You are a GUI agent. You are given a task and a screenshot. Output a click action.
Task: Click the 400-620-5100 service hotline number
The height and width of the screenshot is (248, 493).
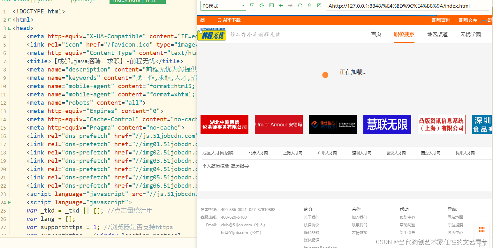[x=234, y=217]
